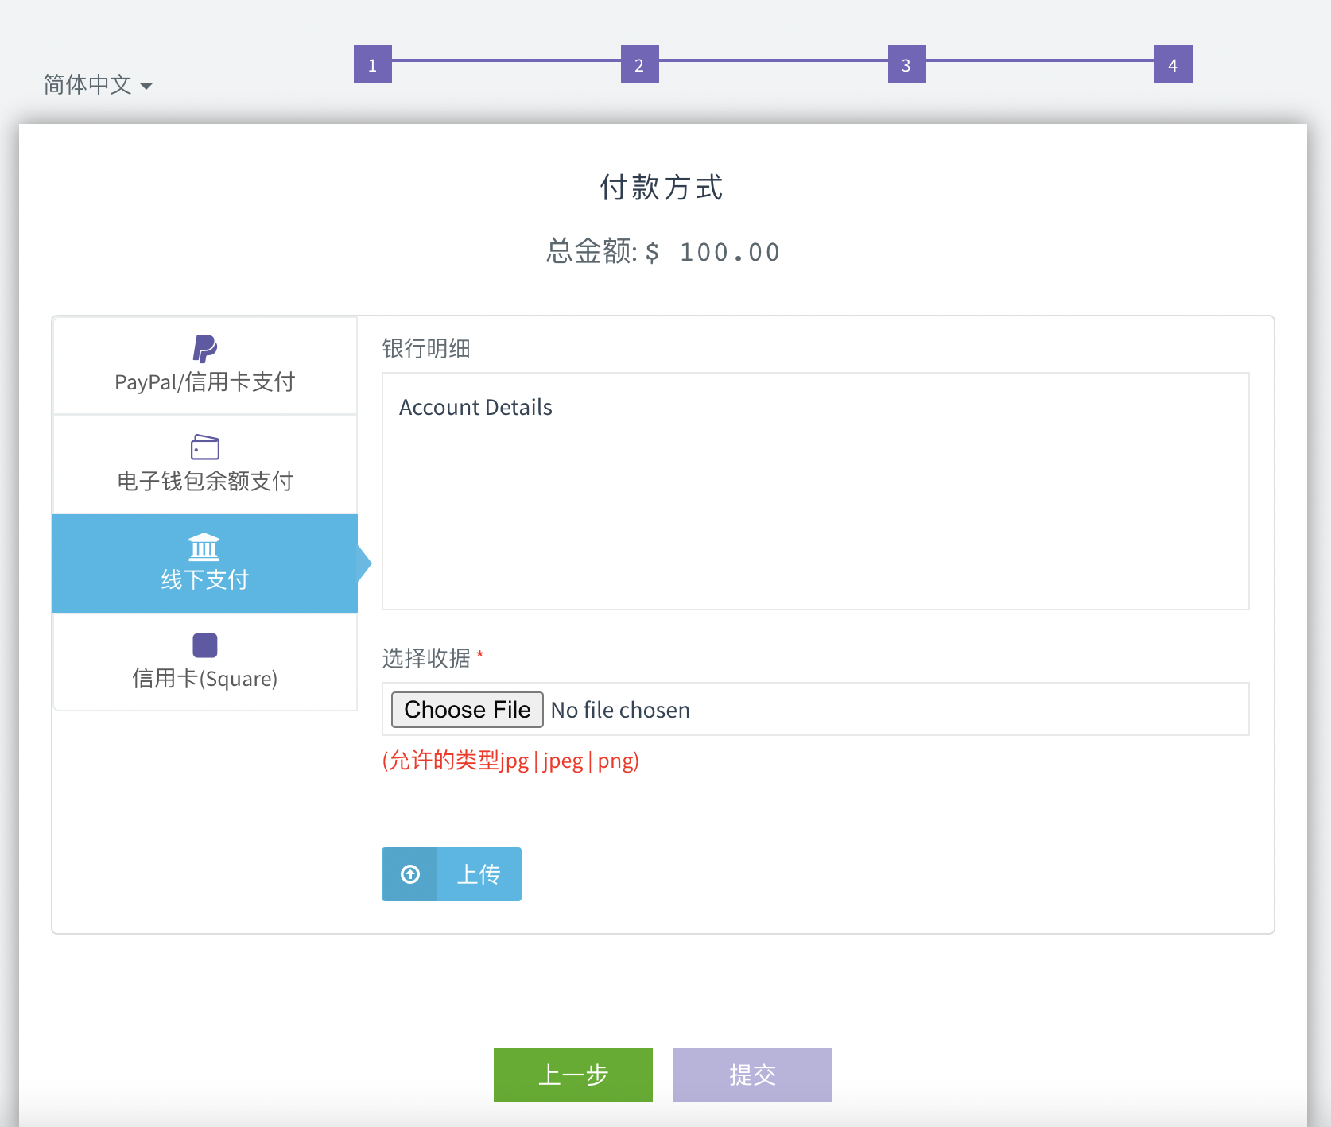Click step 2 on the progress bar
The height and width of the screenshot is (1127, 1331).
point(639,64)
